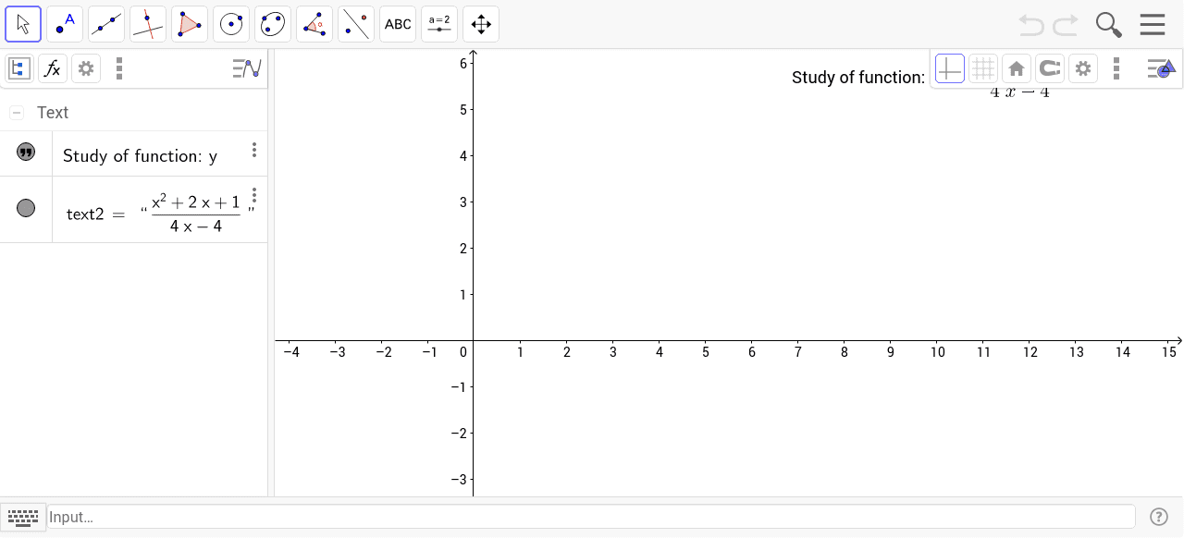Viewport: 1184px width, 538px height.
Task: Select the Perpendicular Line tool
Action: (148, 24)
